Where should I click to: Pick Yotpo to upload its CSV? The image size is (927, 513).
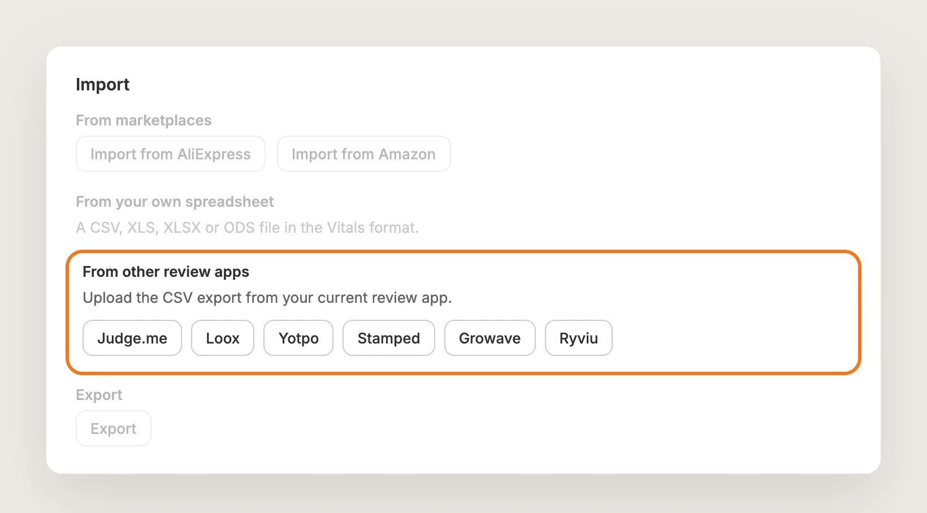pos(298,338)
